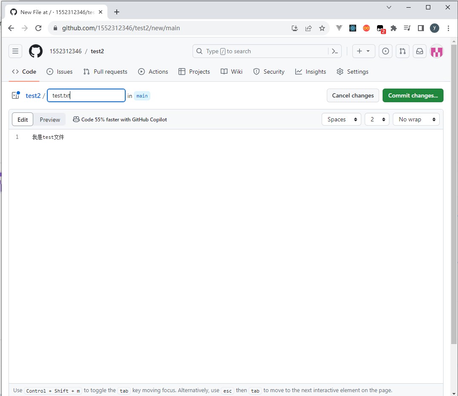This screenshot has height=396, width=458.
Task: Open the indent size dropdown showing 2
Action: [377, 120]
